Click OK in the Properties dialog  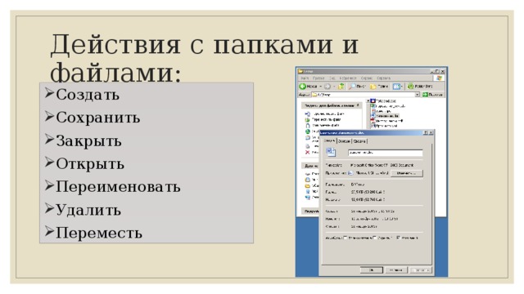click(x=372, y=270)
